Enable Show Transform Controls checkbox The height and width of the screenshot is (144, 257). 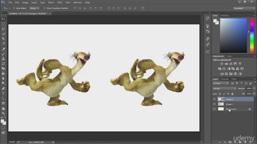(x=44, y=8)
